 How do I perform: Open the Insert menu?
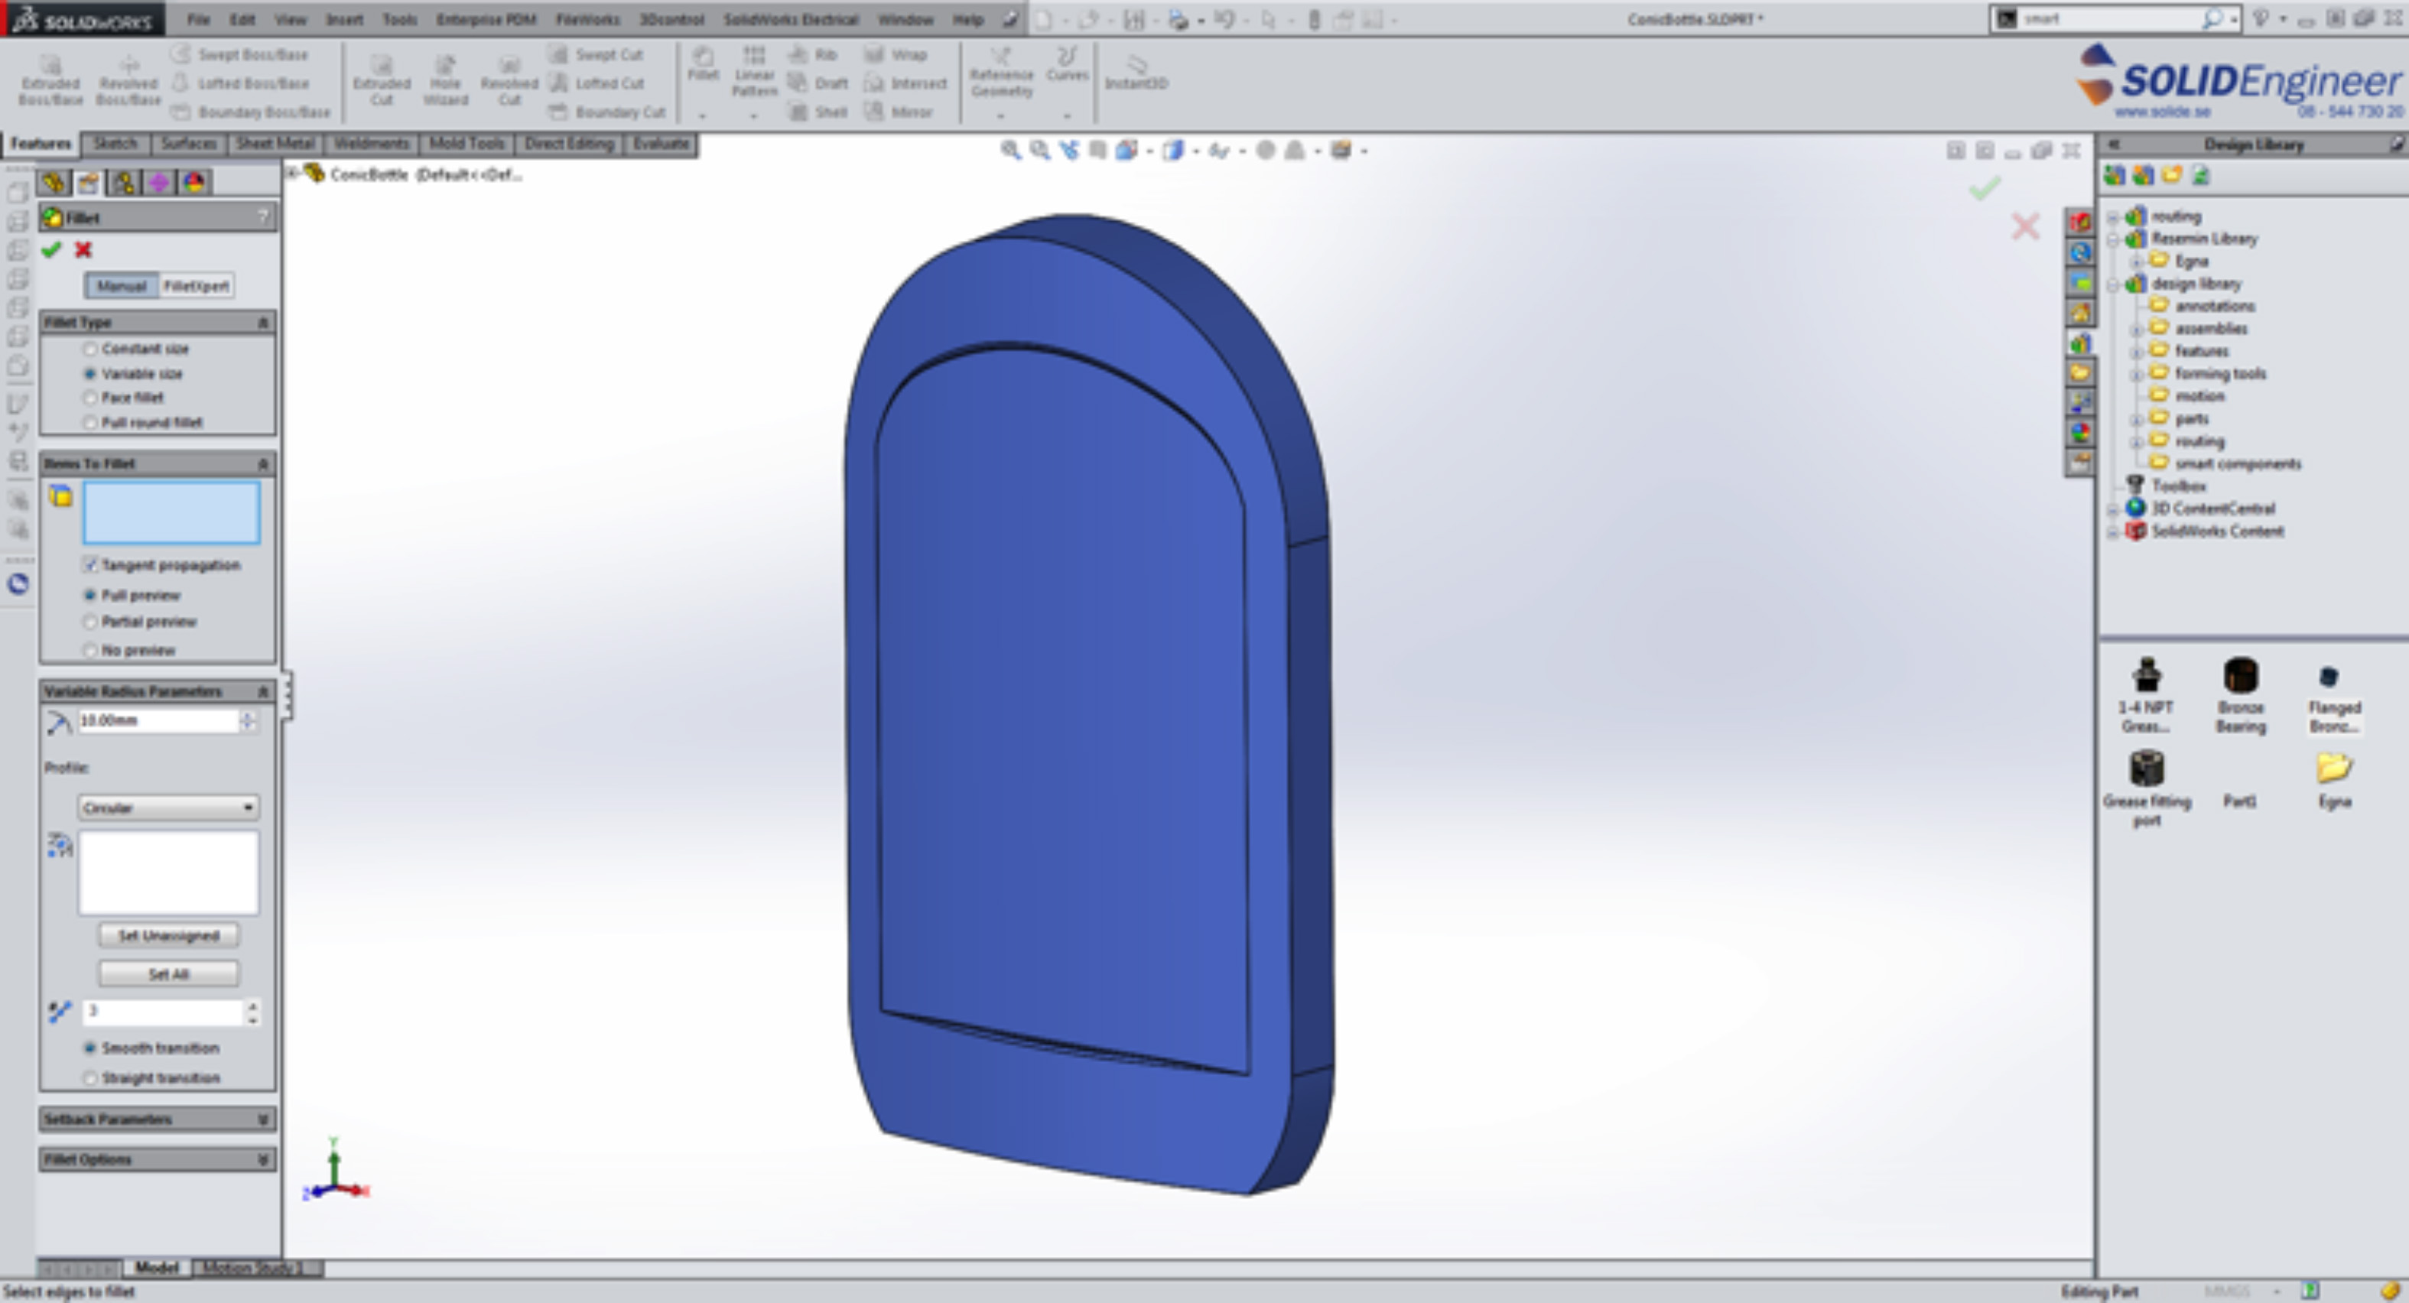point(344,18)
